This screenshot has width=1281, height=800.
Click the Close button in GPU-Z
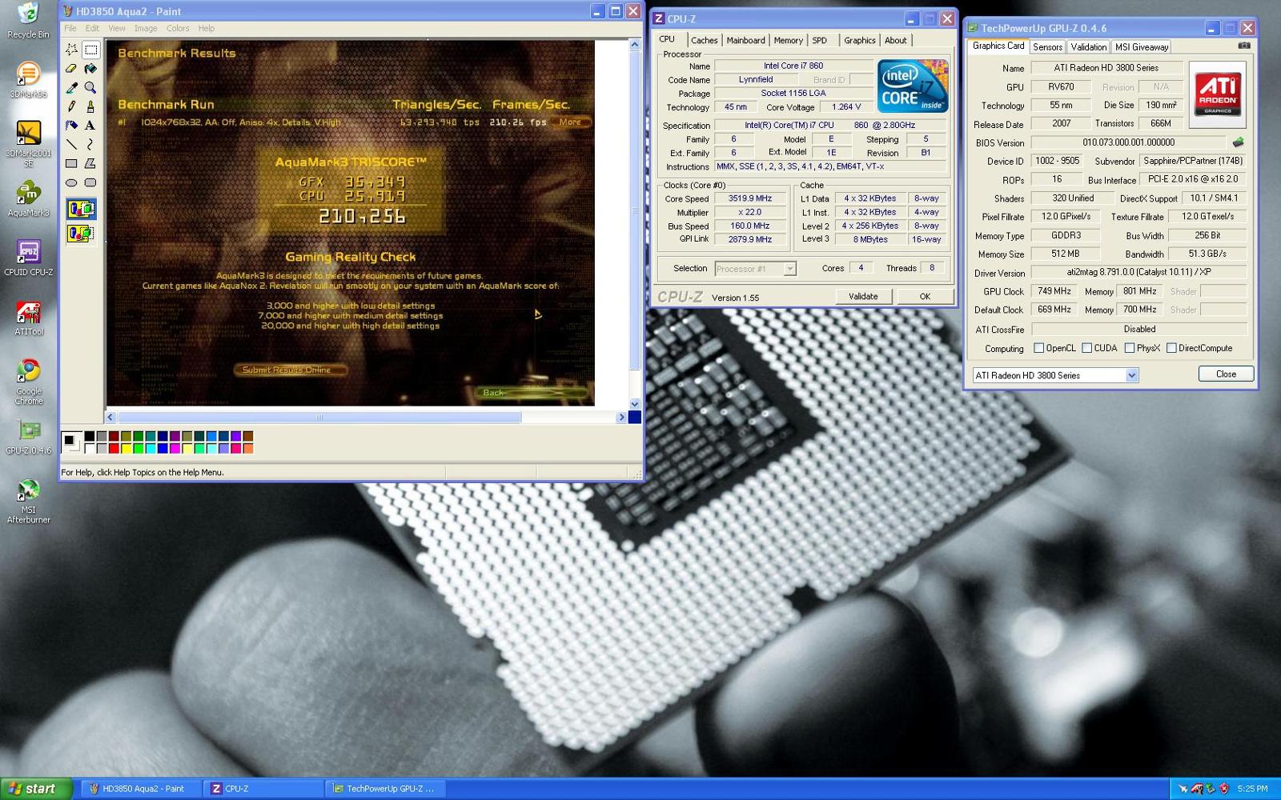[x=1226, y=374]
